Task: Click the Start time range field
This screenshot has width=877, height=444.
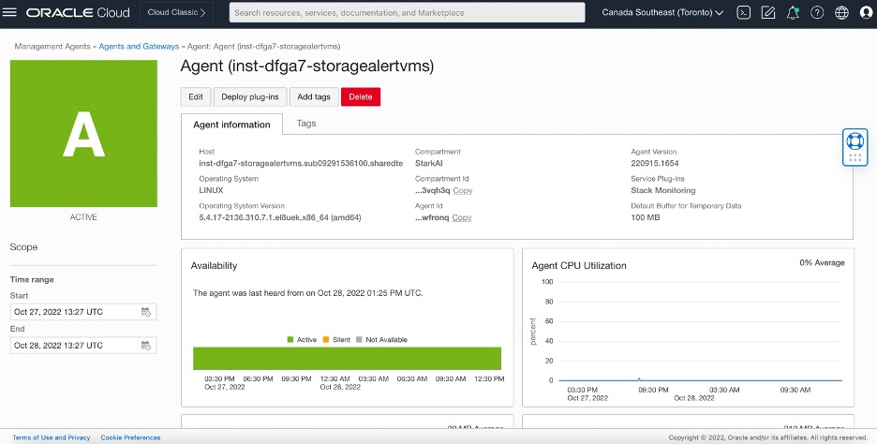Action: coord(83,312)
